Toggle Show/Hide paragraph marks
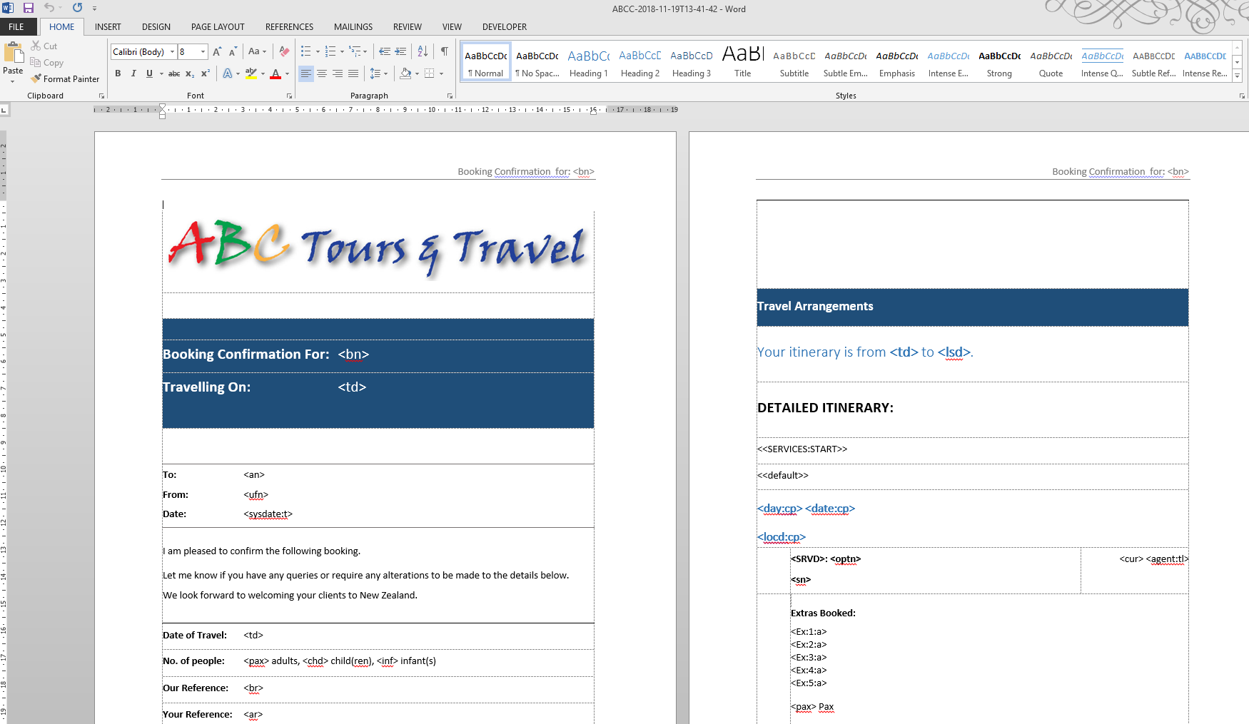Viewport: 1249px width, 724px height. coord(445,51)
